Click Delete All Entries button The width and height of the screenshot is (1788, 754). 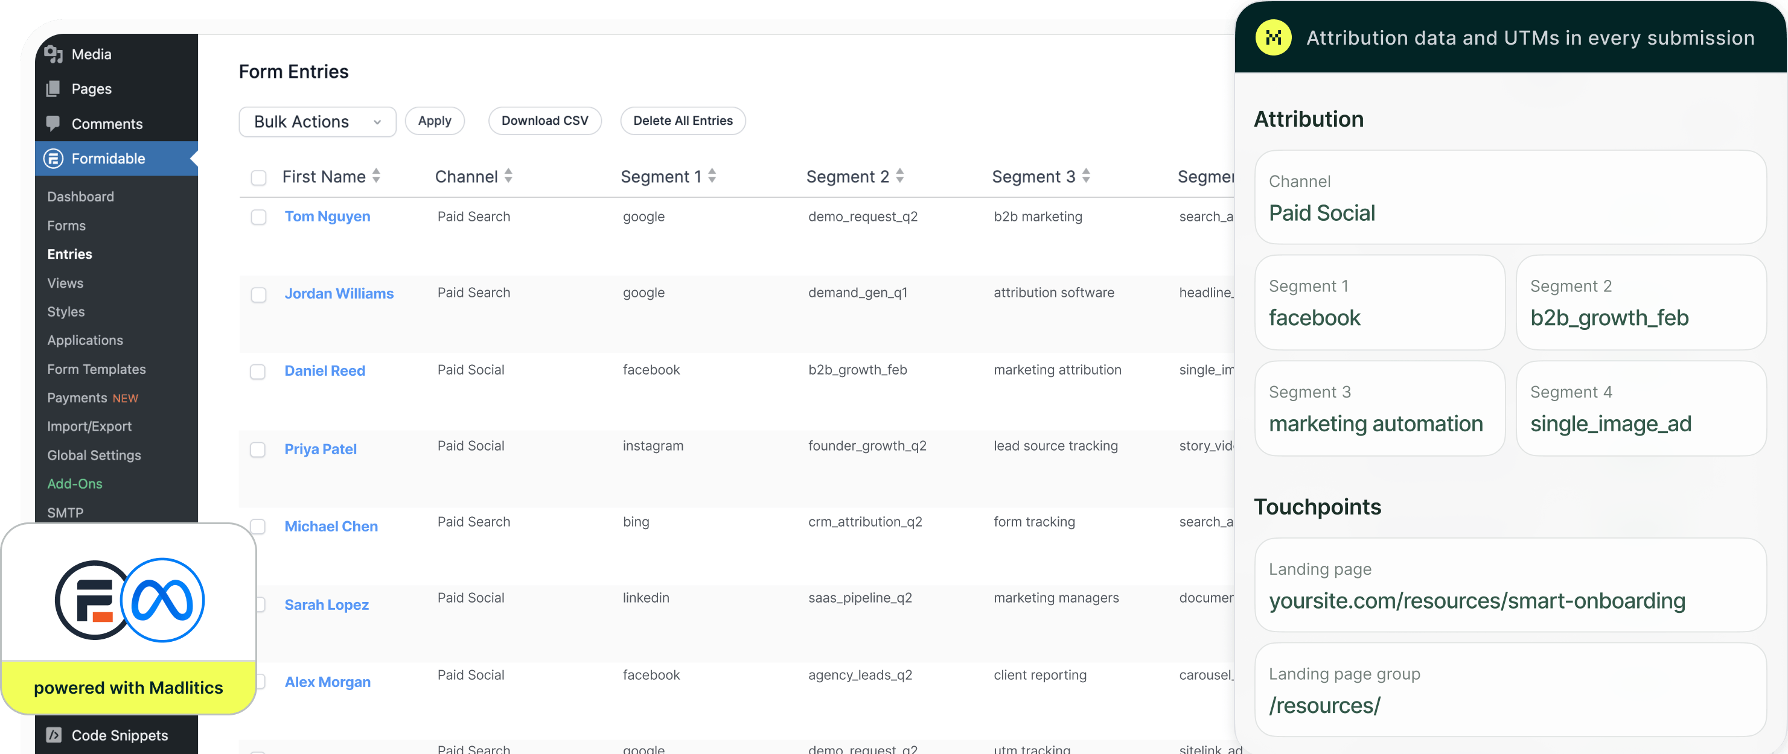pos(683,121)
